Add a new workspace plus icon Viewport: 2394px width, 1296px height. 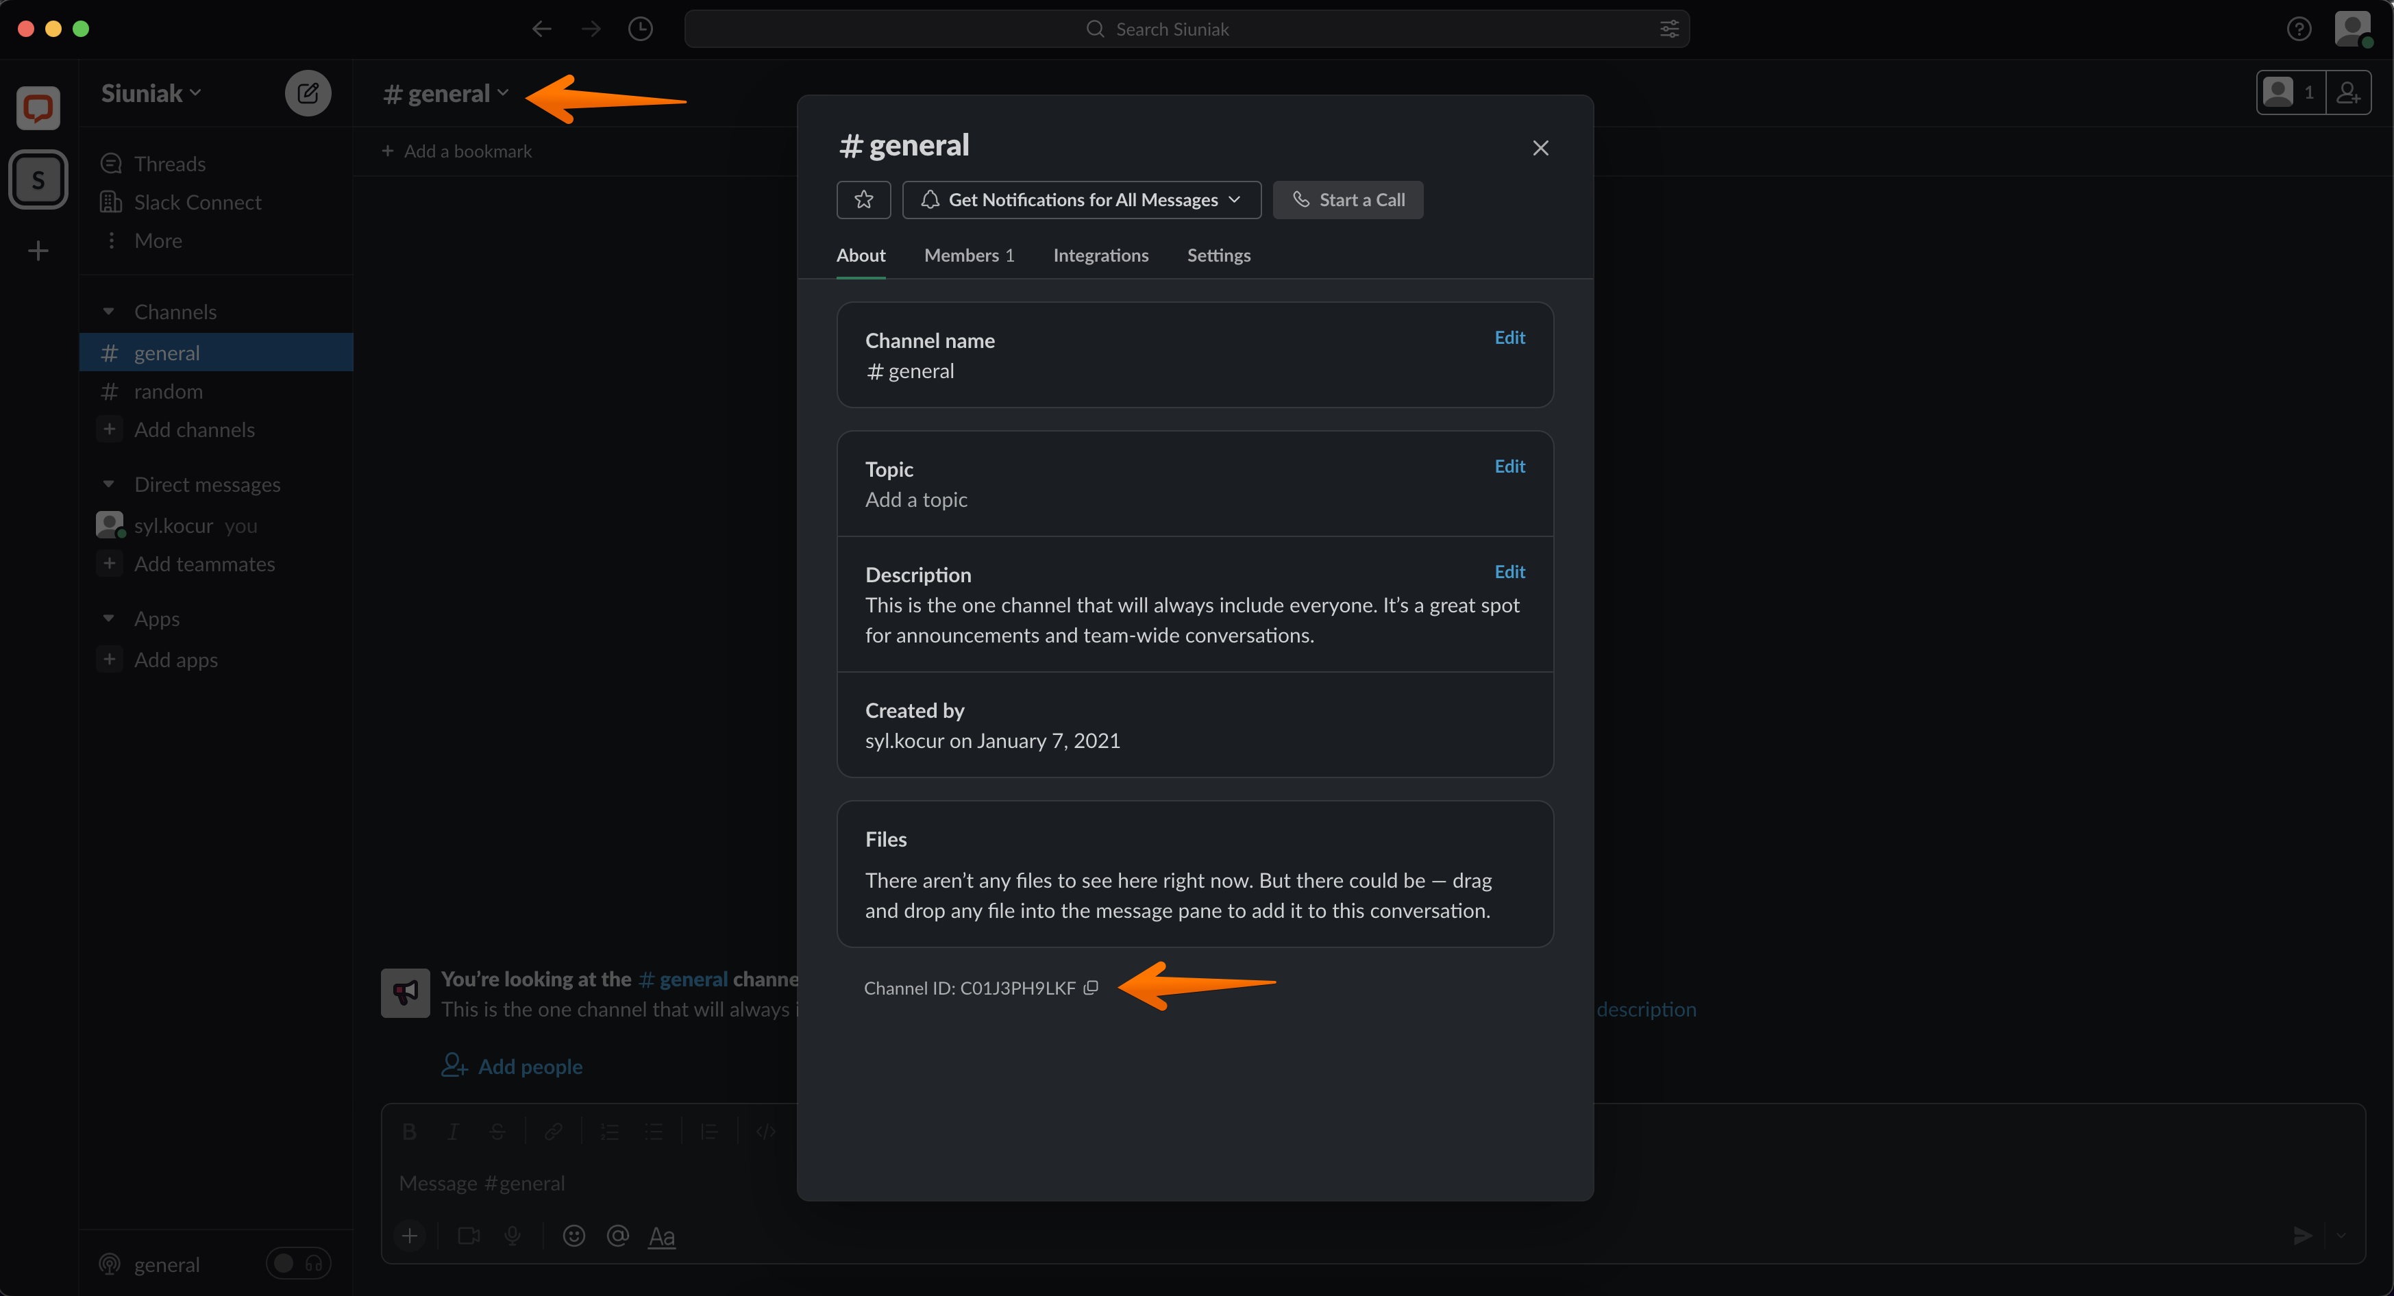38,251
